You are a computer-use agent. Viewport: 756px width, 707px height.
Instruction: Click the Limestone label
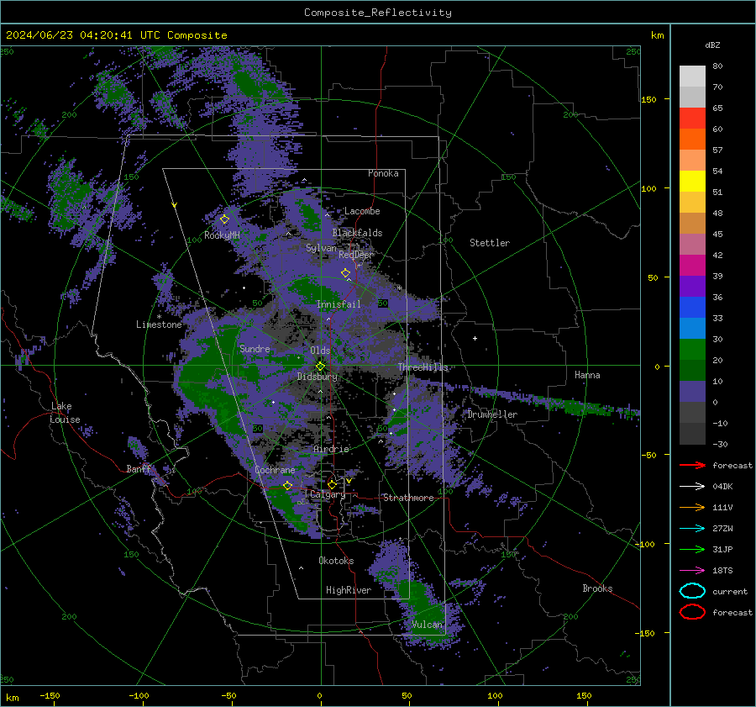point(159,324)
